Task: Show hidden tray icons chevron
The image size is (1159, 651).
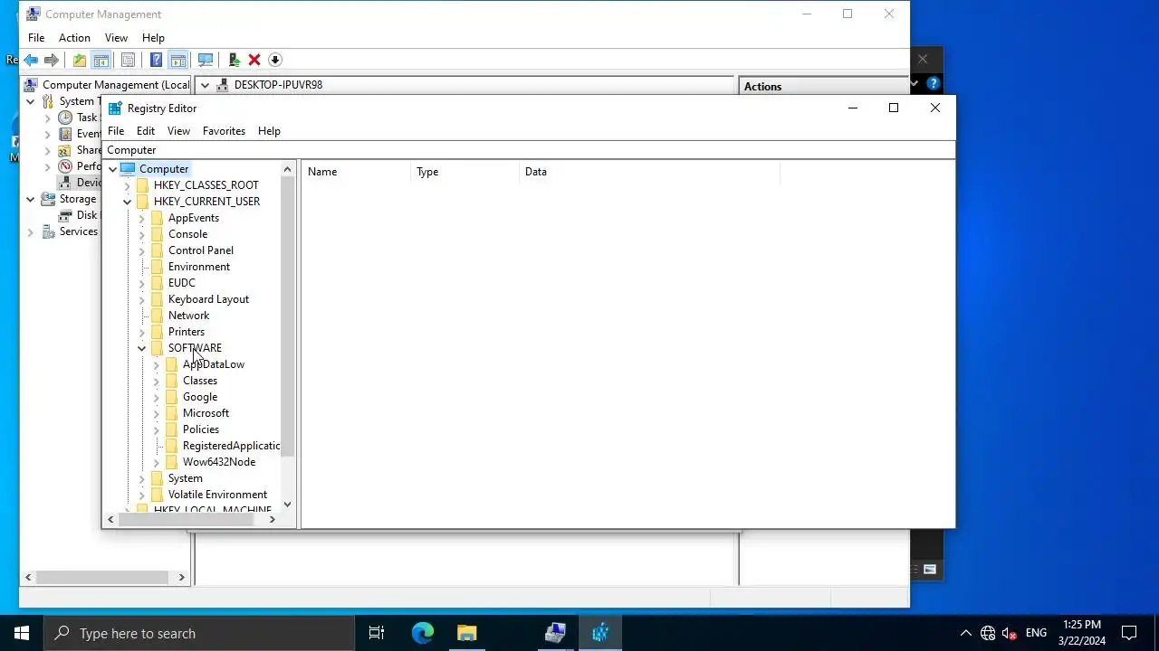Action: [965, 633]
